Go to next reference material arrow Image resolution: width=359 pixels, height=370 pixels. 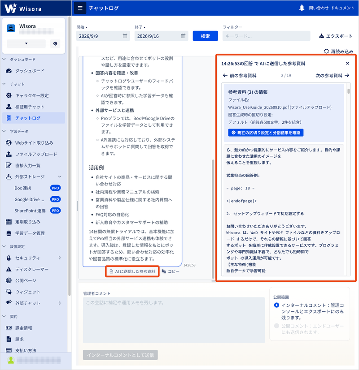(347, 76)
